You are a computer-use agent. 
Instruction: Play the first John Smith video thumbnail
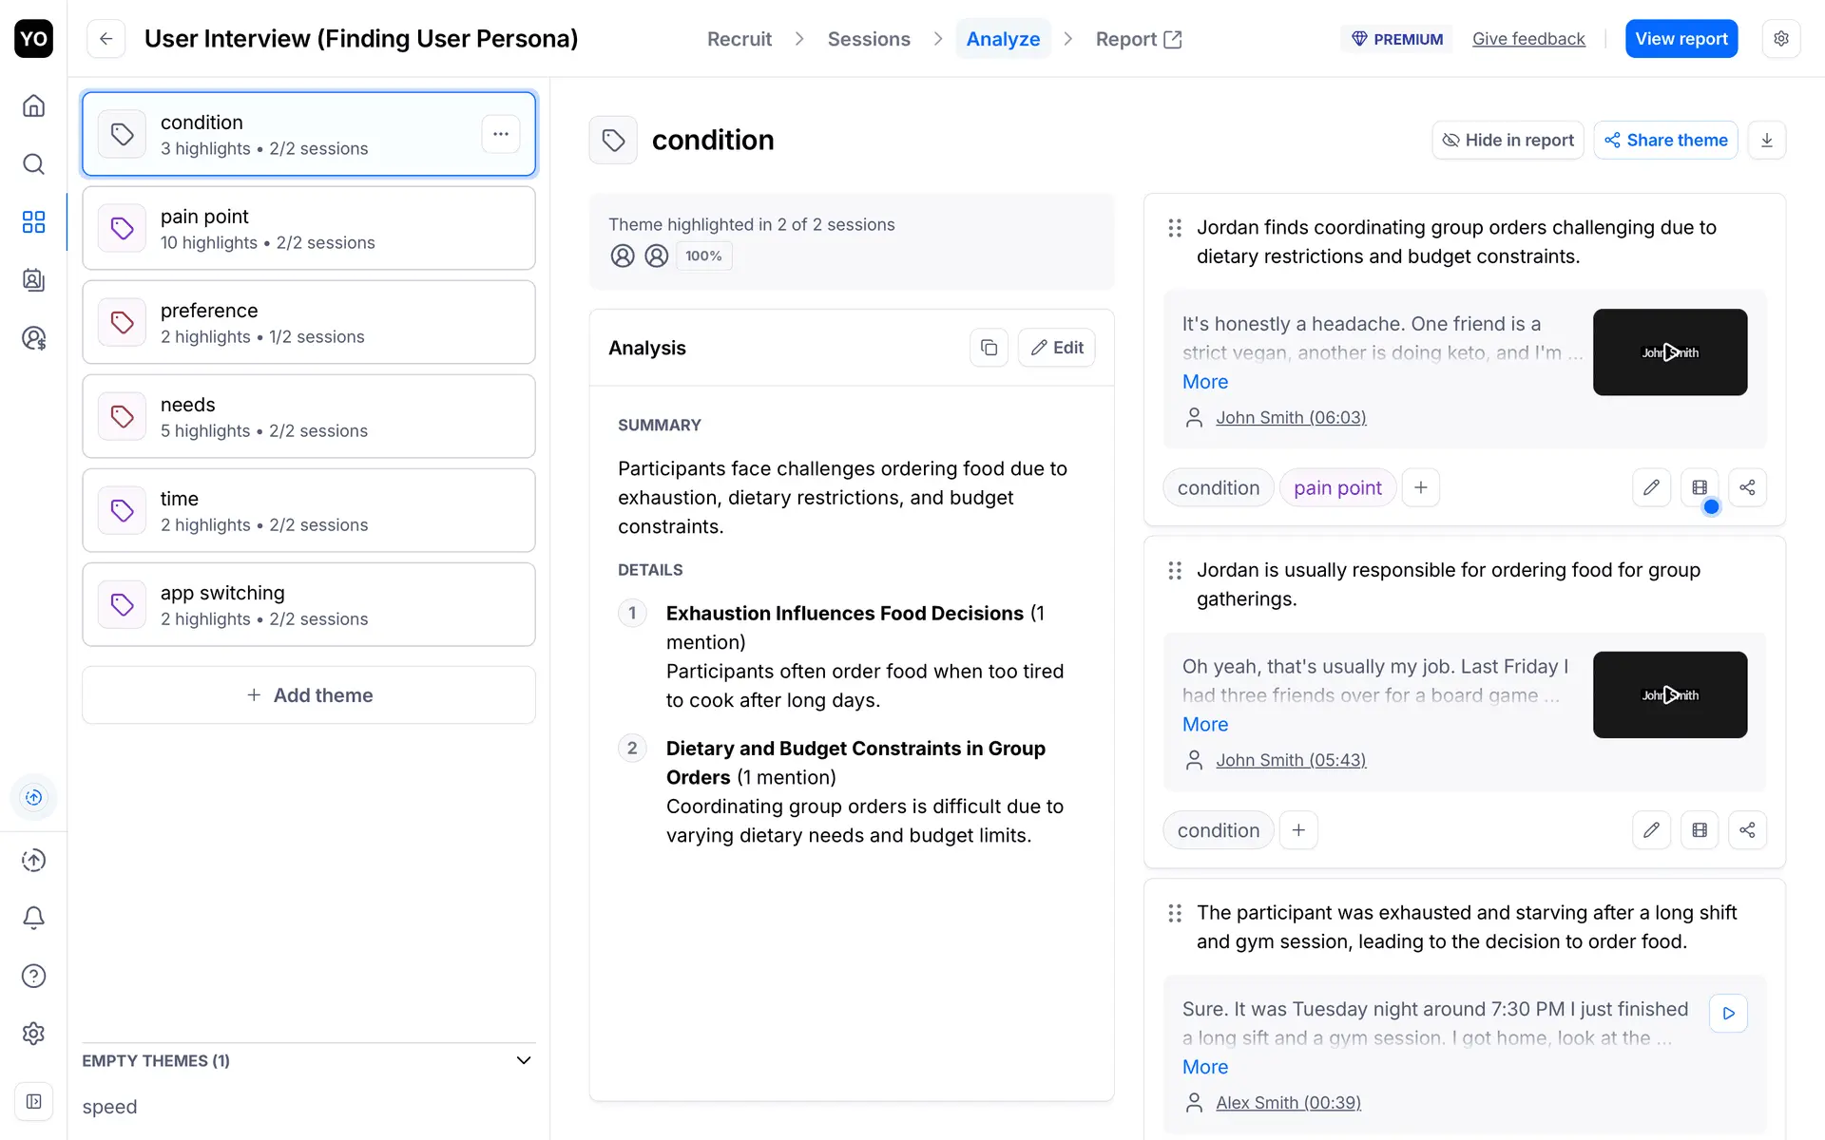click(1669, 352)
